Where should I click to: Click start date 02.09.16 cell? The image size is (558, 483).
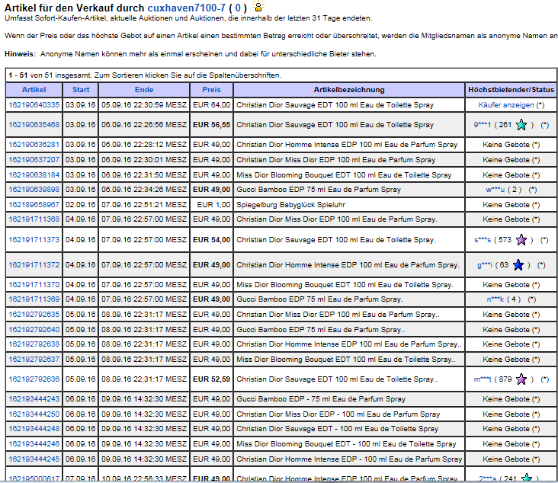pyautogui.click(x=81, y=205)
